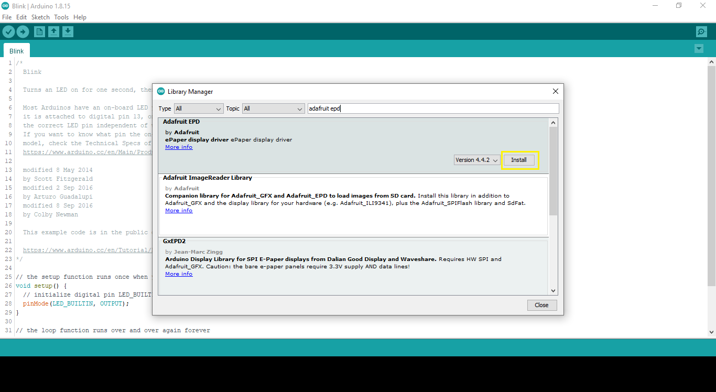The width and height of the screenshot is (716, 392).
Task: Click the library list scrollbar thumb
Action: (x=553, y=170)
